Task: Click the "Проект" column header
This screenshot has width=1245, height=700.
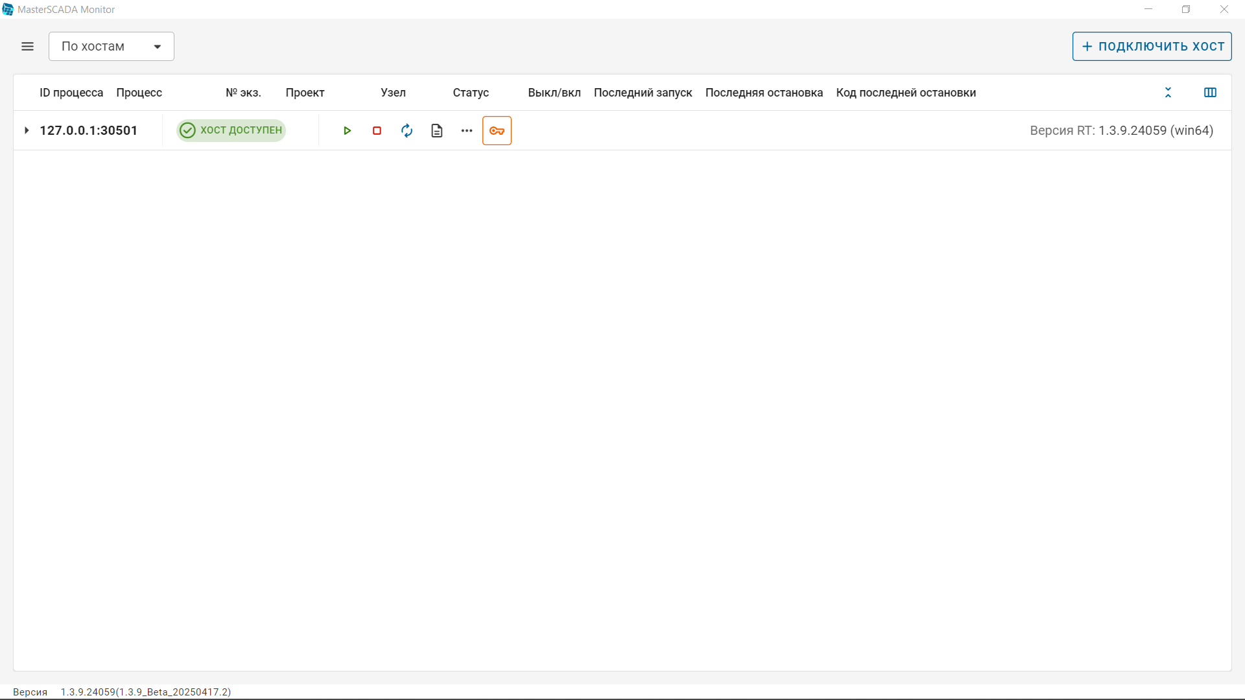Action: click(305, 93)
